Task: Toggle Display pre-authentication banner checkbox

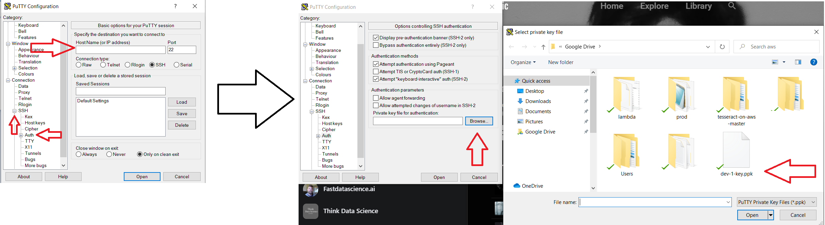Action: pos(376,38)
